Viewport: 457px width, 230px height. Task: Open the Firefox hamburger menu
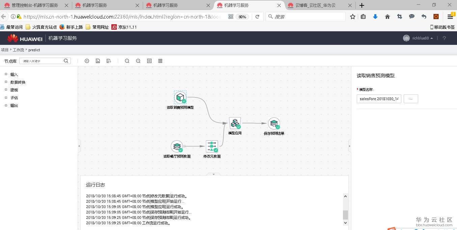click(x=451, y=16)
